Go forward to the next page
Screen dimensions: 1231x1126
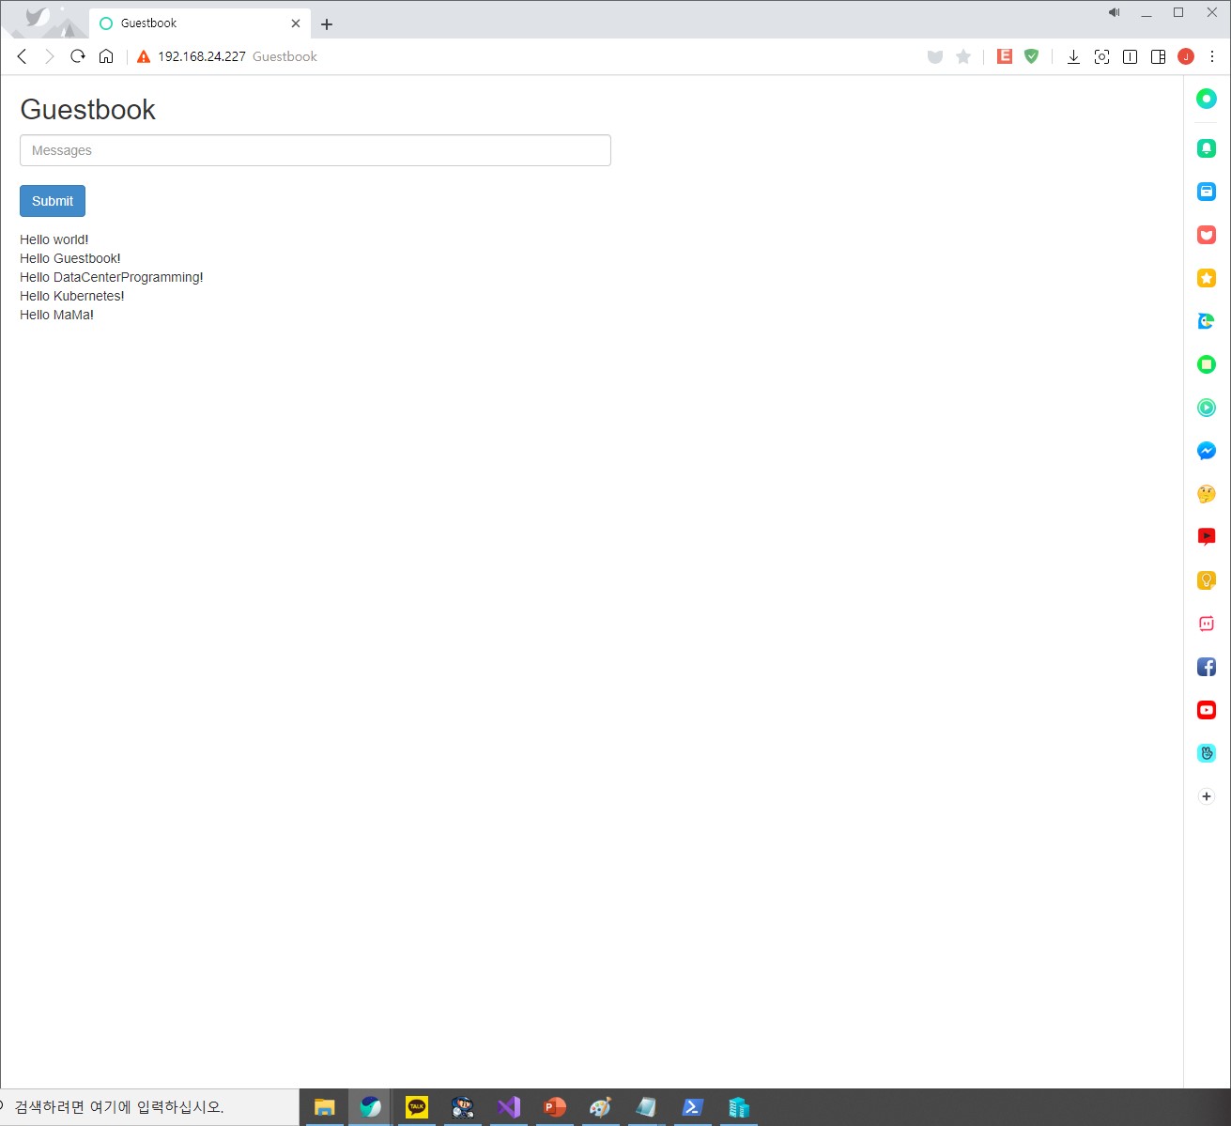50,56
